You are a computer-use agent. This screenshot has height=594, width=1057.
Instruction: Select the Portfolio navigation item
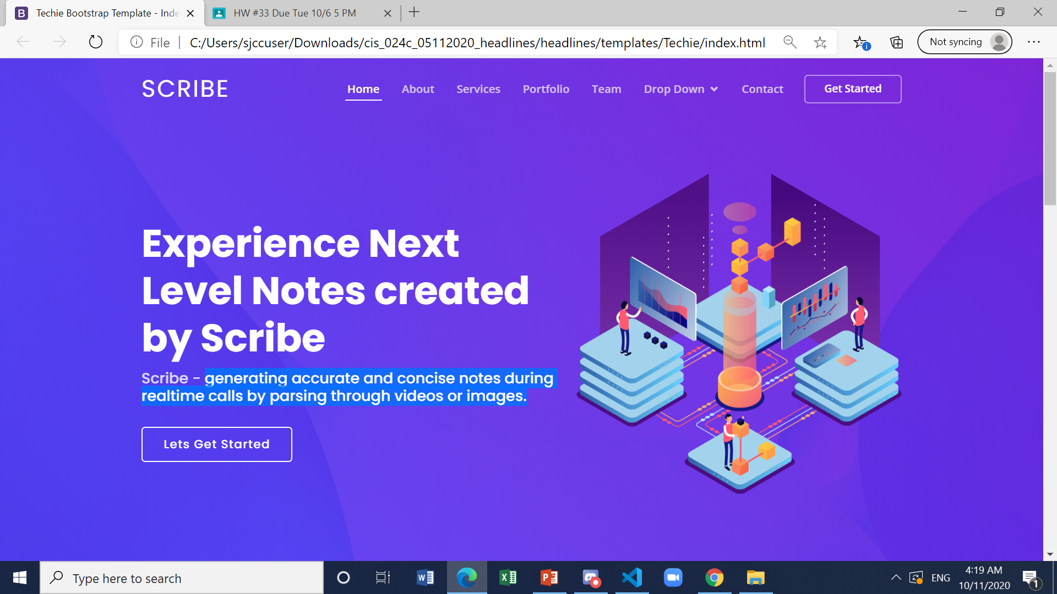[x=546, y=89]
